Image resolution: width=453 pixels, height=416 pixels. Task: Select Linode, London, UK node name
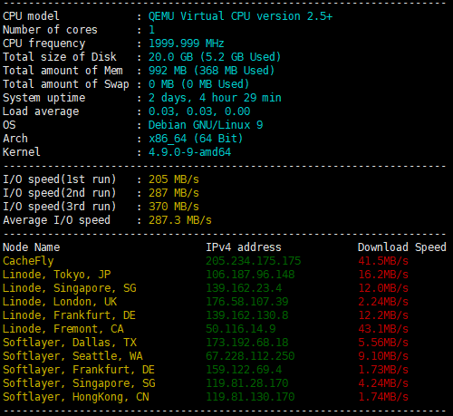pyautogui.click(x=60, y=302)
